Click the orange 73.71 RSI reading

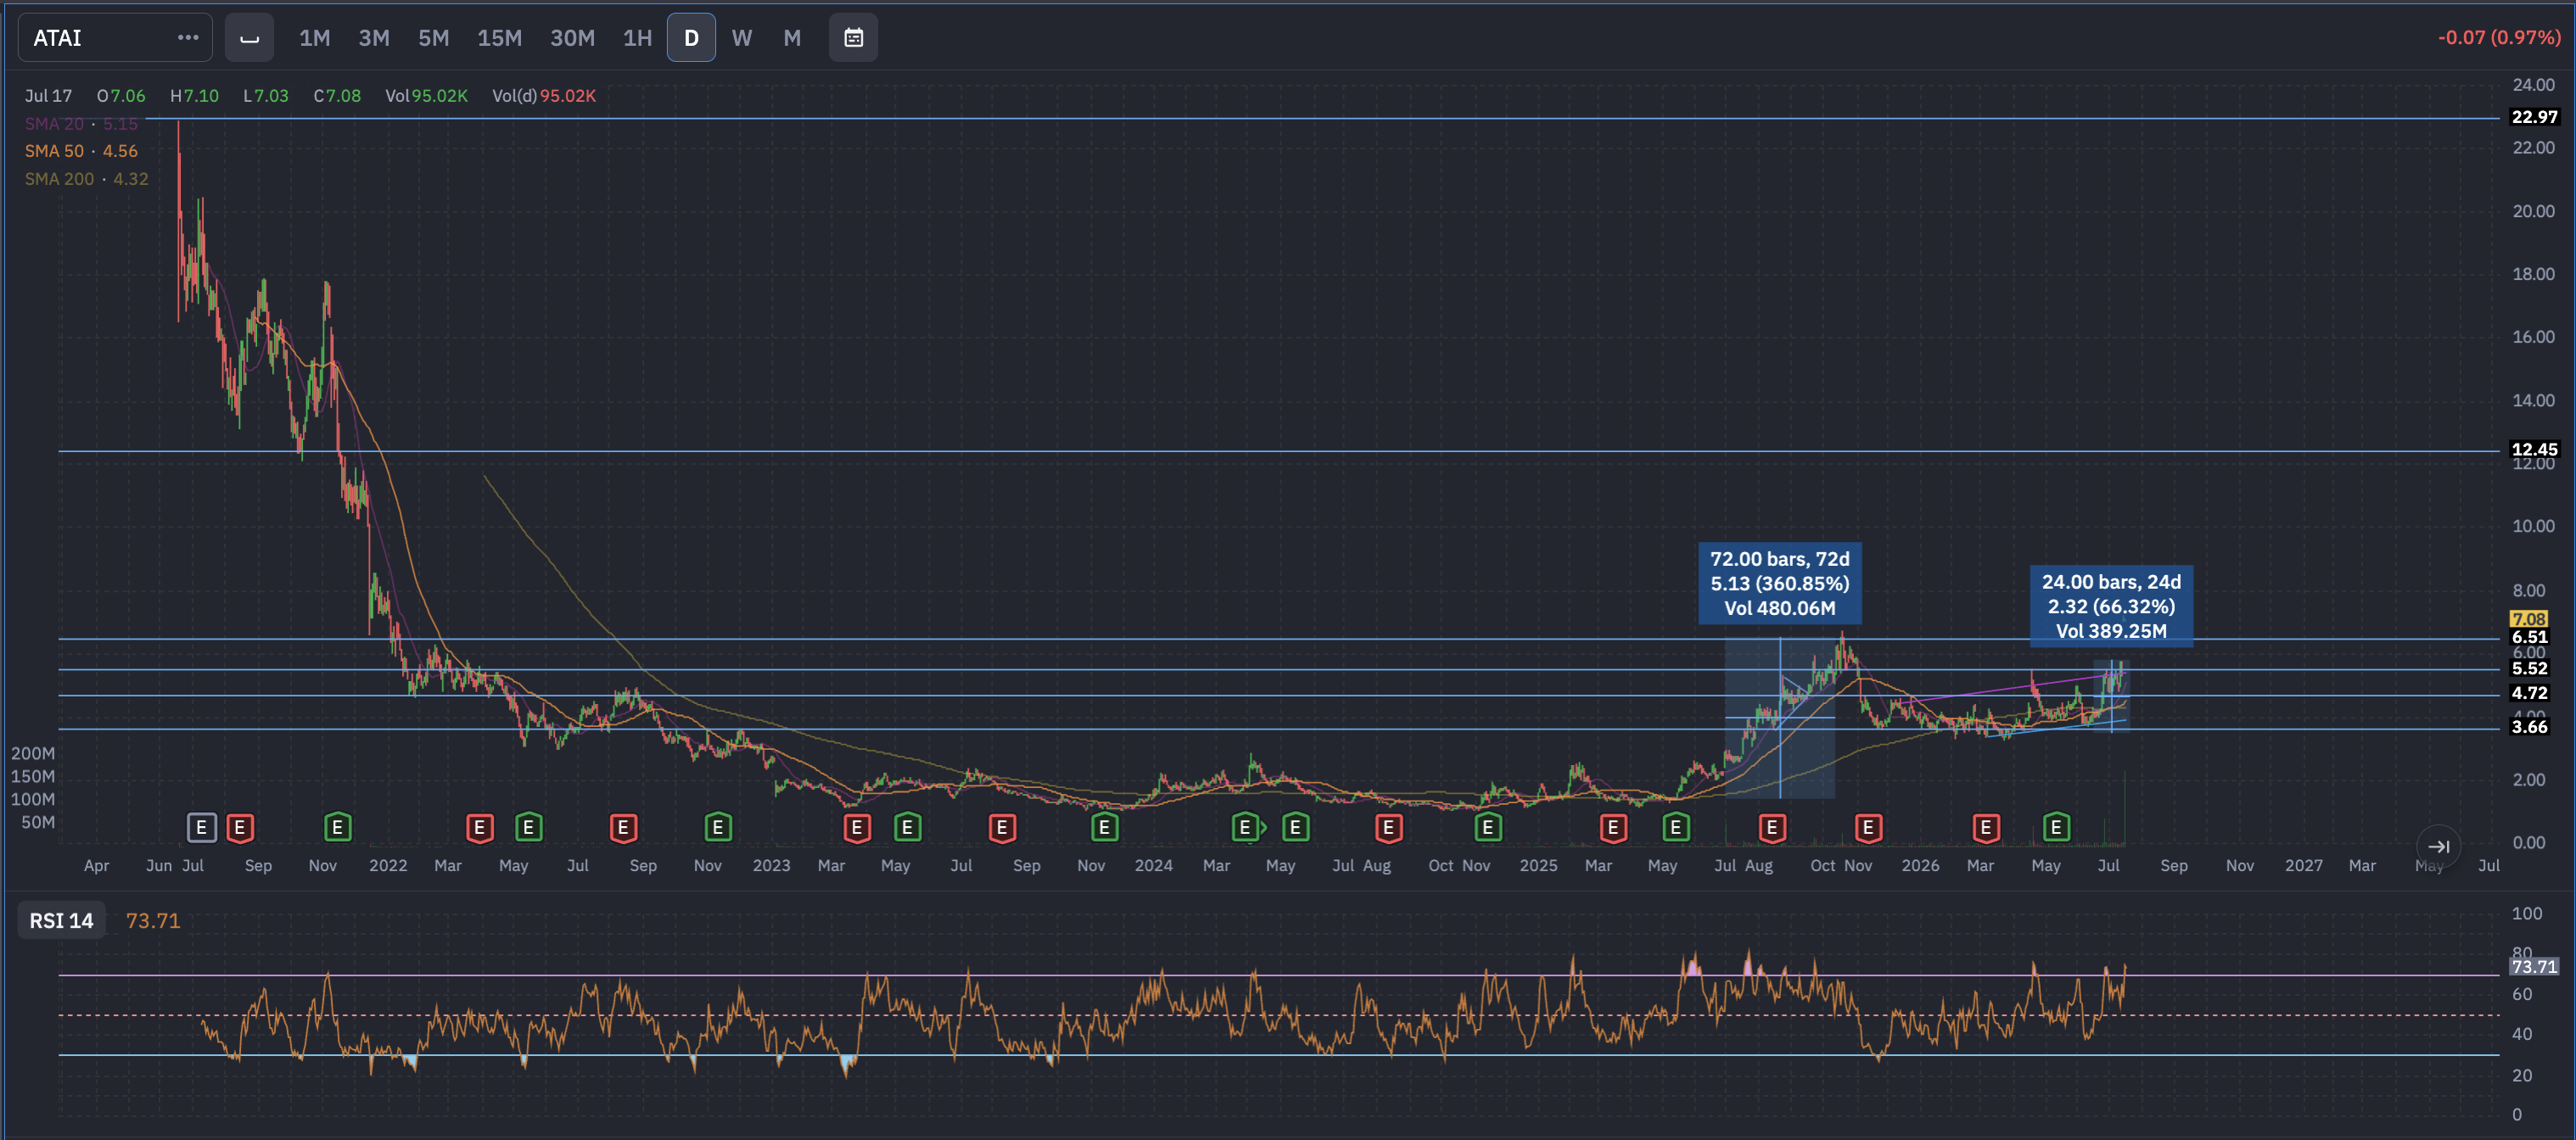[x=153, y=921]
